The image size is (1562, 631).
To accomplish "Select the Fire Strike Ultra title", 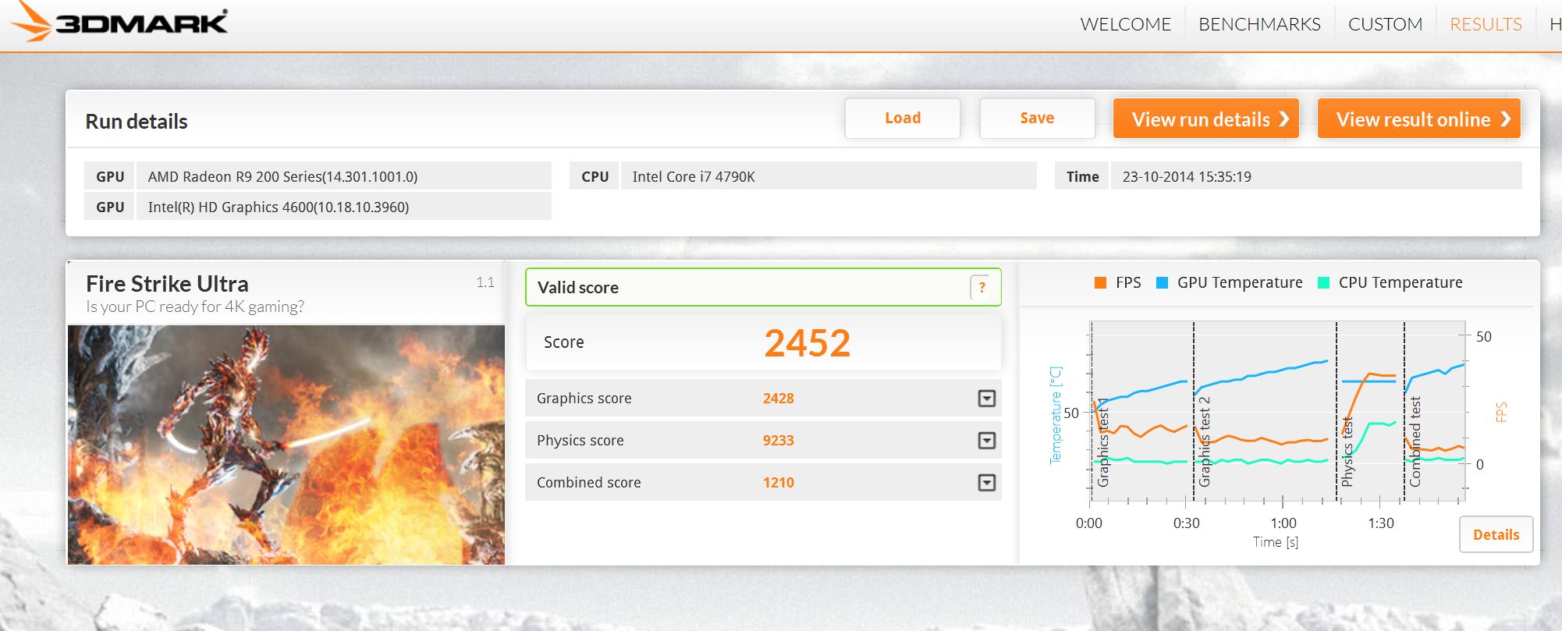I will pos(167,283).
